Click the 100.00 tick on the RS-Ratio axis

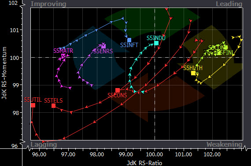155,155
